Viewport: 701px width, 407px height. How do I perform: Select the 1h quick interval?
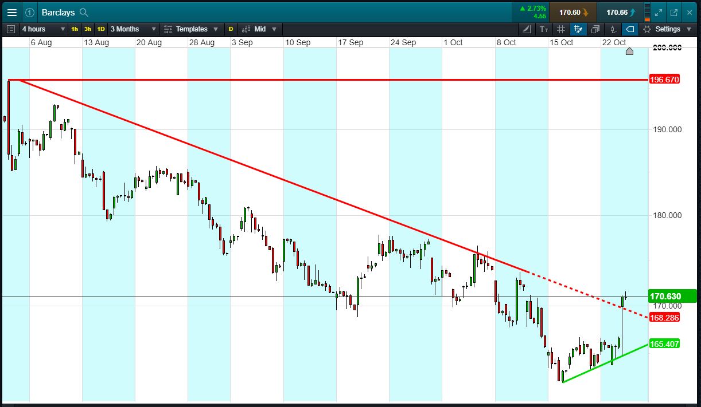[x=75, y=29]
